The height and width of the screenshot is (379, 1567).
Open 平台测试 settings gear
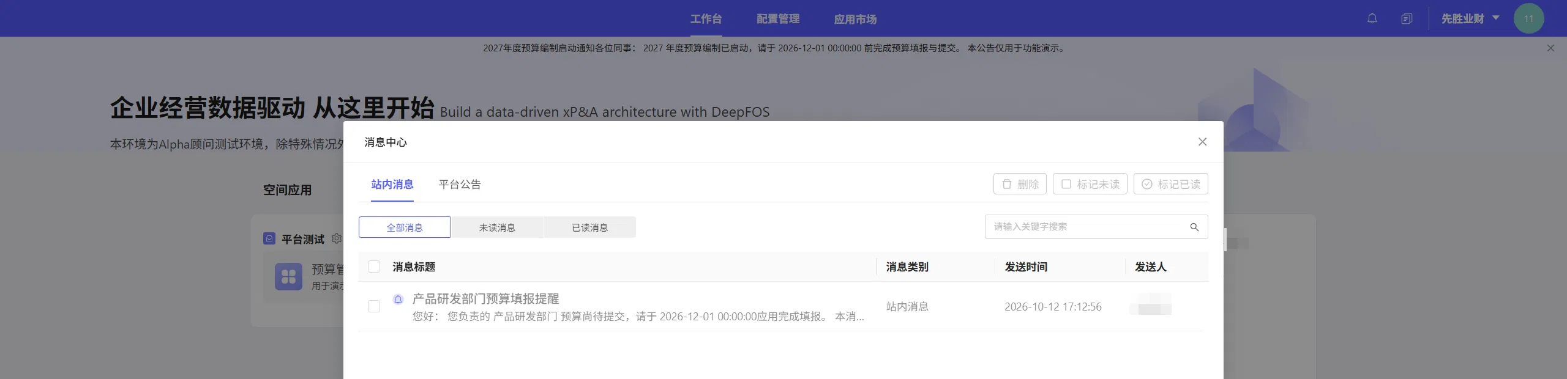336,238
